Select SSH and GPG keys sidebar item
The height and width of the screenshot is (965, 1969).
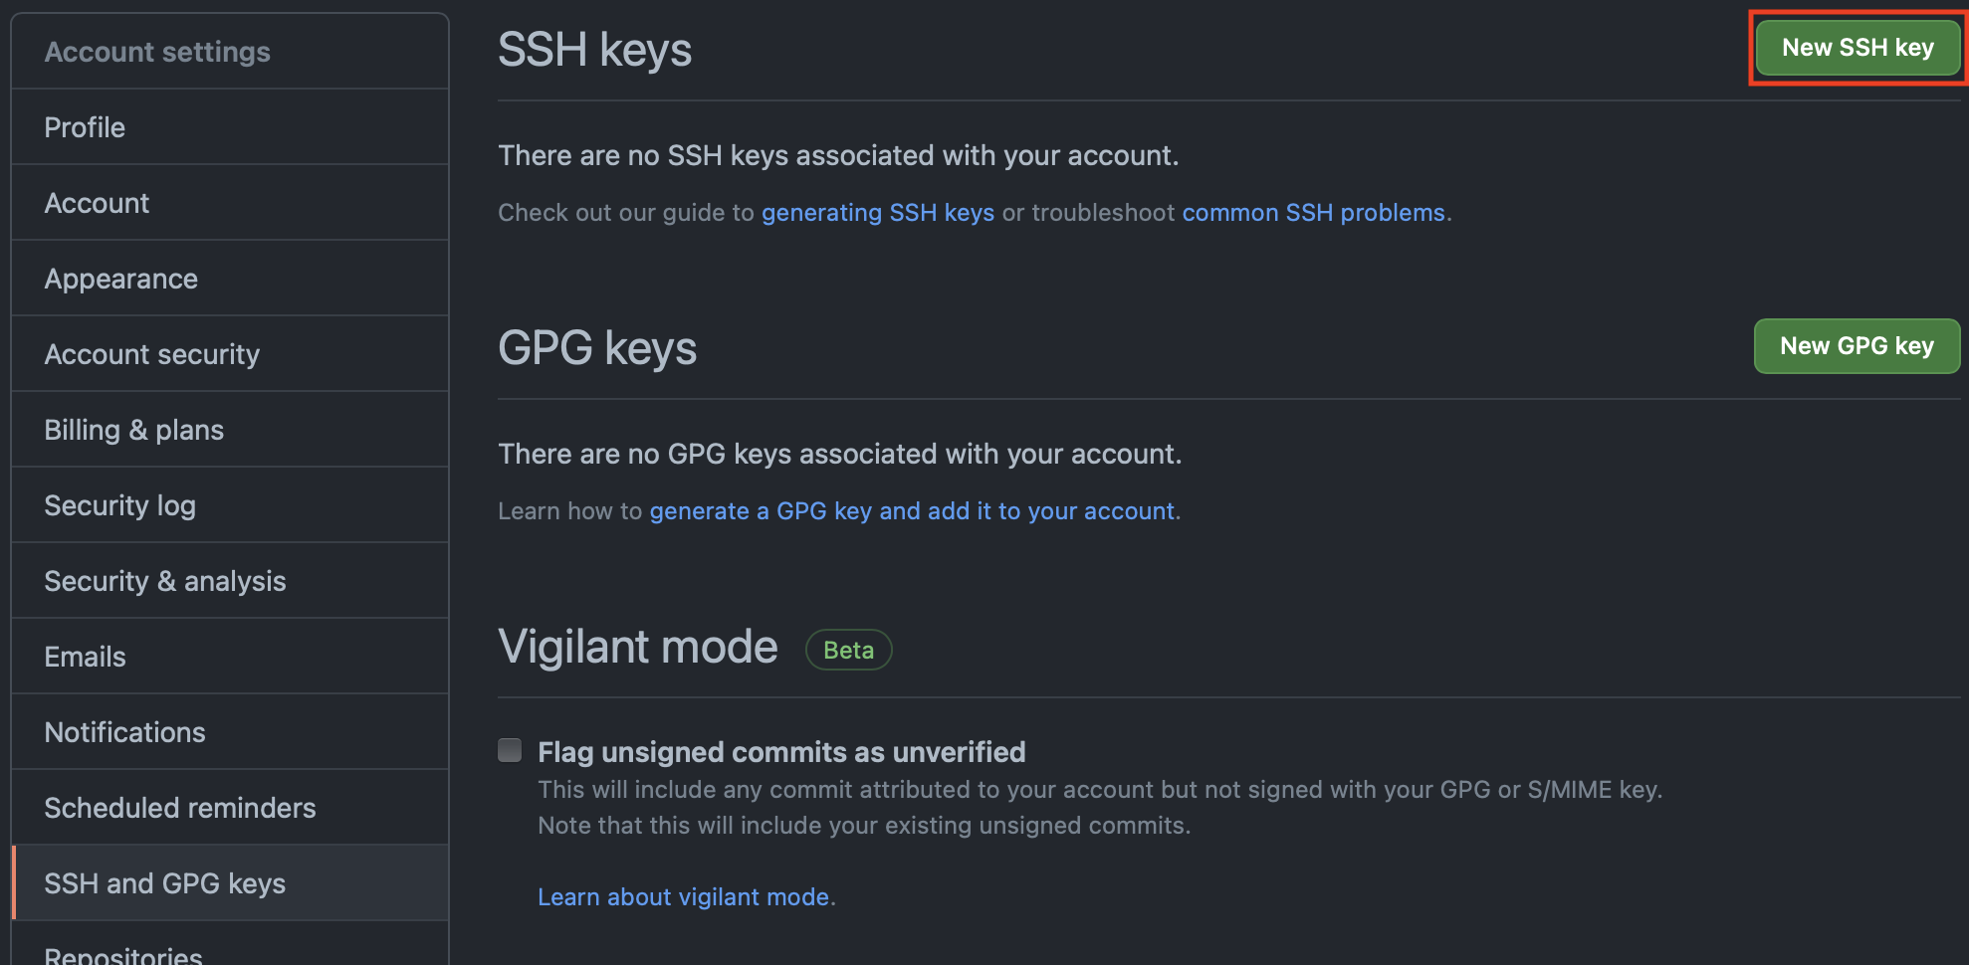(230, 883)
